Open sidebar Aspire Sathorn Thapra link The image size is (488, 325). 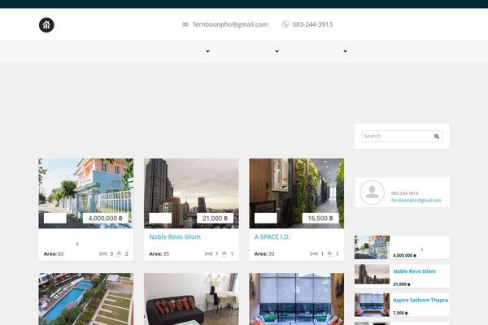[x=420, y=300]
